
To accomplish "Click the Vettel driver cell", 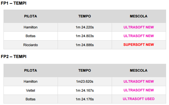I will (x=31, y=90).
